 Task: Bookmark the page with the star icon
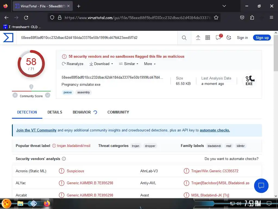(x=216, y=17)
